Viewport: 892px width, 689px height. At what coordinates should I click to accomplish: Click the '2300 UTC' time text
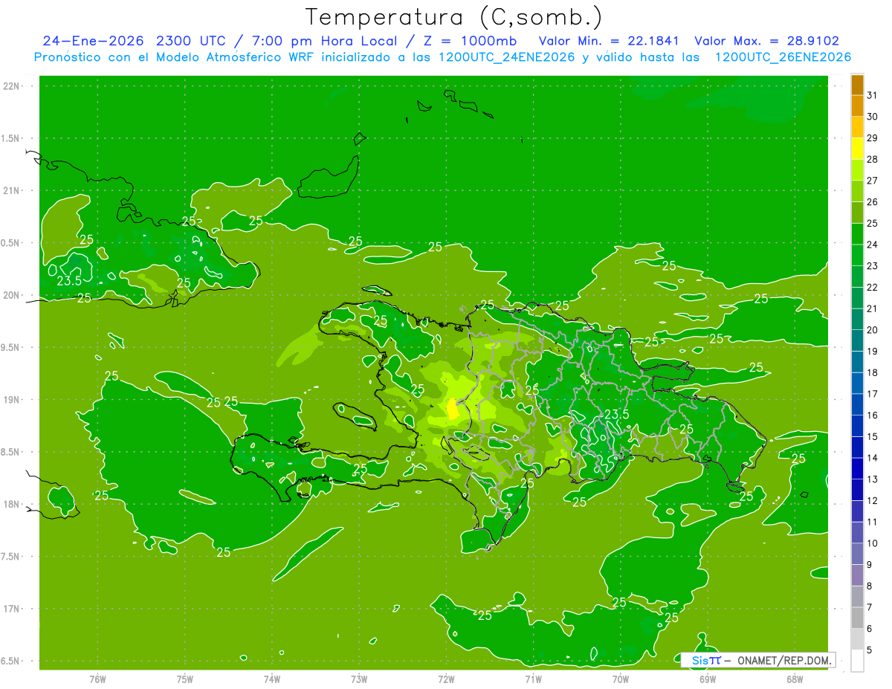(x=193, y=41)
